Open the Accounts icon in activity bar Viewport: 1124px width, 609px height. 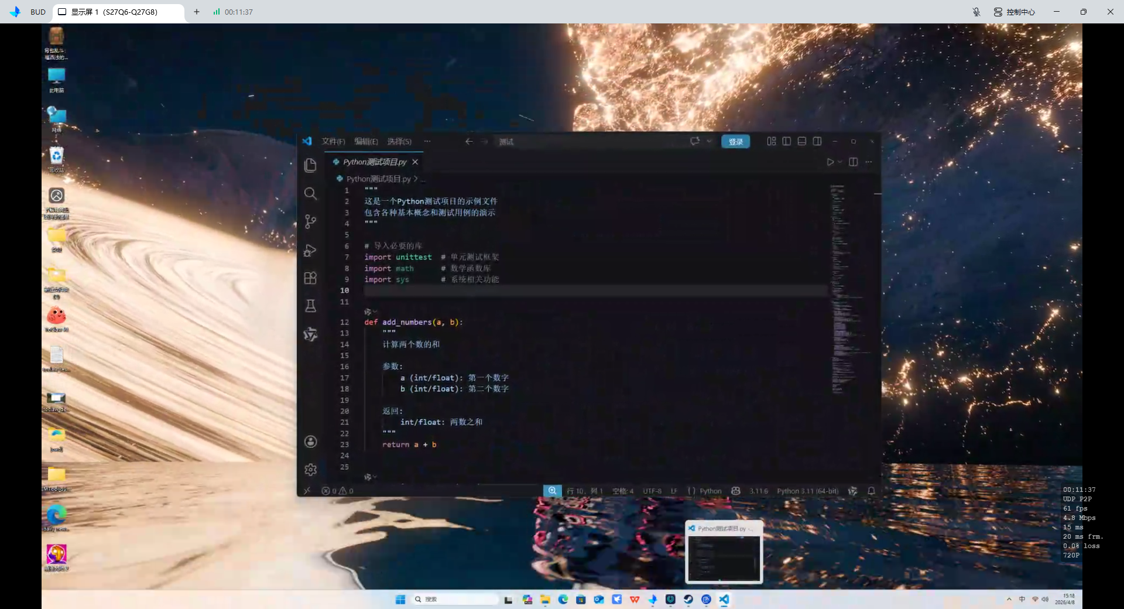tap(310, 442)
